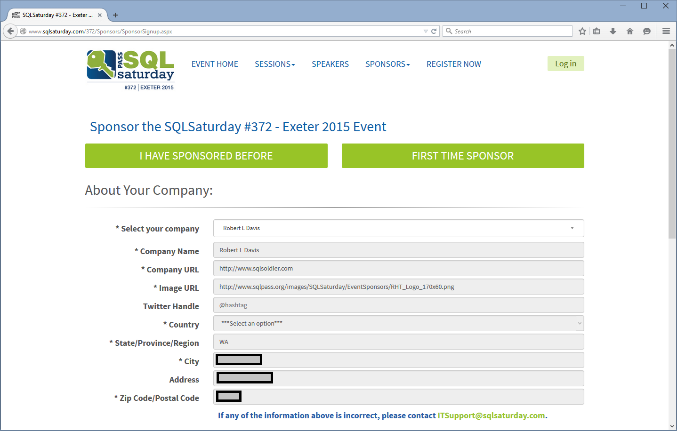Click the Company URL field
The width and height of the screenshot is (677, 431).
click(398, 268)
